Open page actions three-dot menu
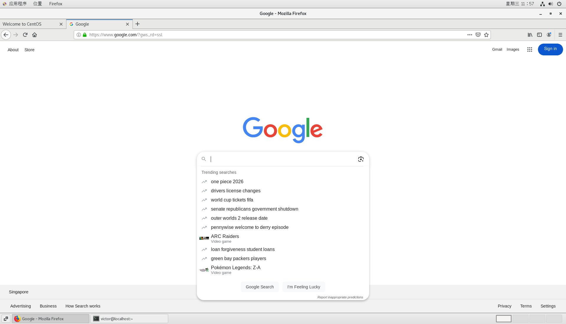566x324 pixels. coord(470,35)
